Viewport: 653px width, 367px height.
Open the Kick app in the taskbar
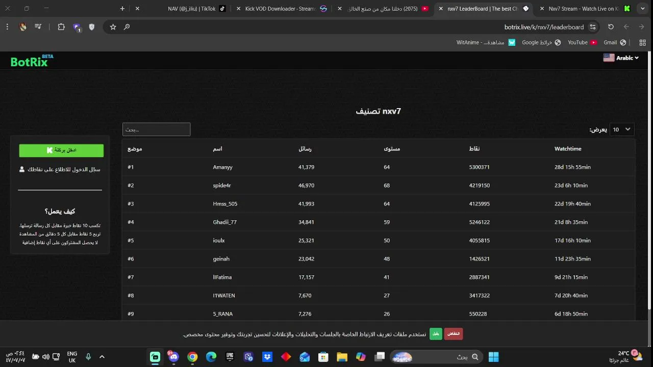coord(155,357)
